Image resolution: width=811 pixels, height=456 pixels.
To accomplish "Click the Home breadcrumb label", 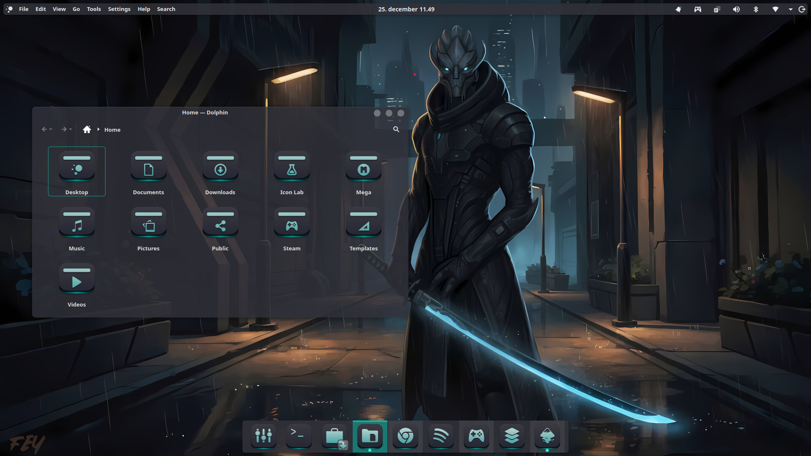I will (x=112, y=130).
